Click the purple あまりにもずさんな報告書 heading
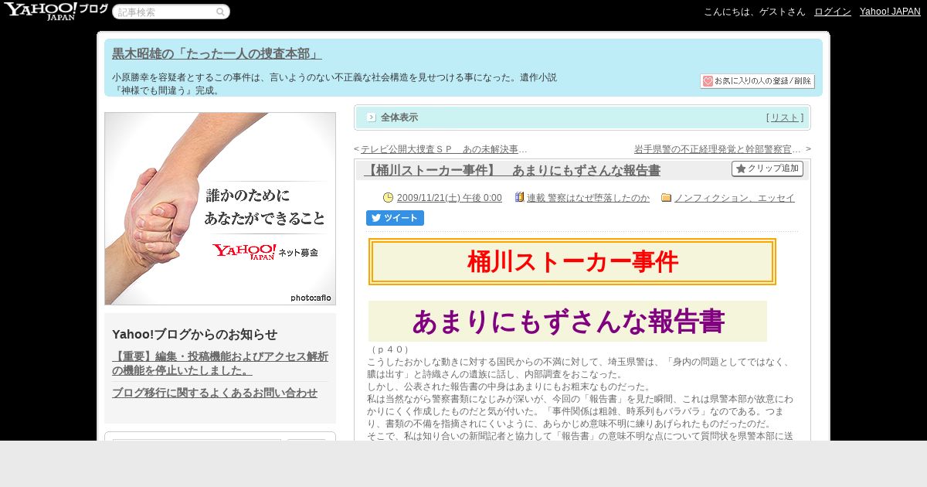This screenshot has height=487, width=927. click(568, 322)
